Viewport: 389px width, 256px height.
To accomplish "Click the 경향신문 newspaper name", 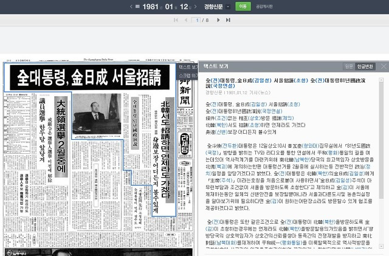I will (213, 7).
